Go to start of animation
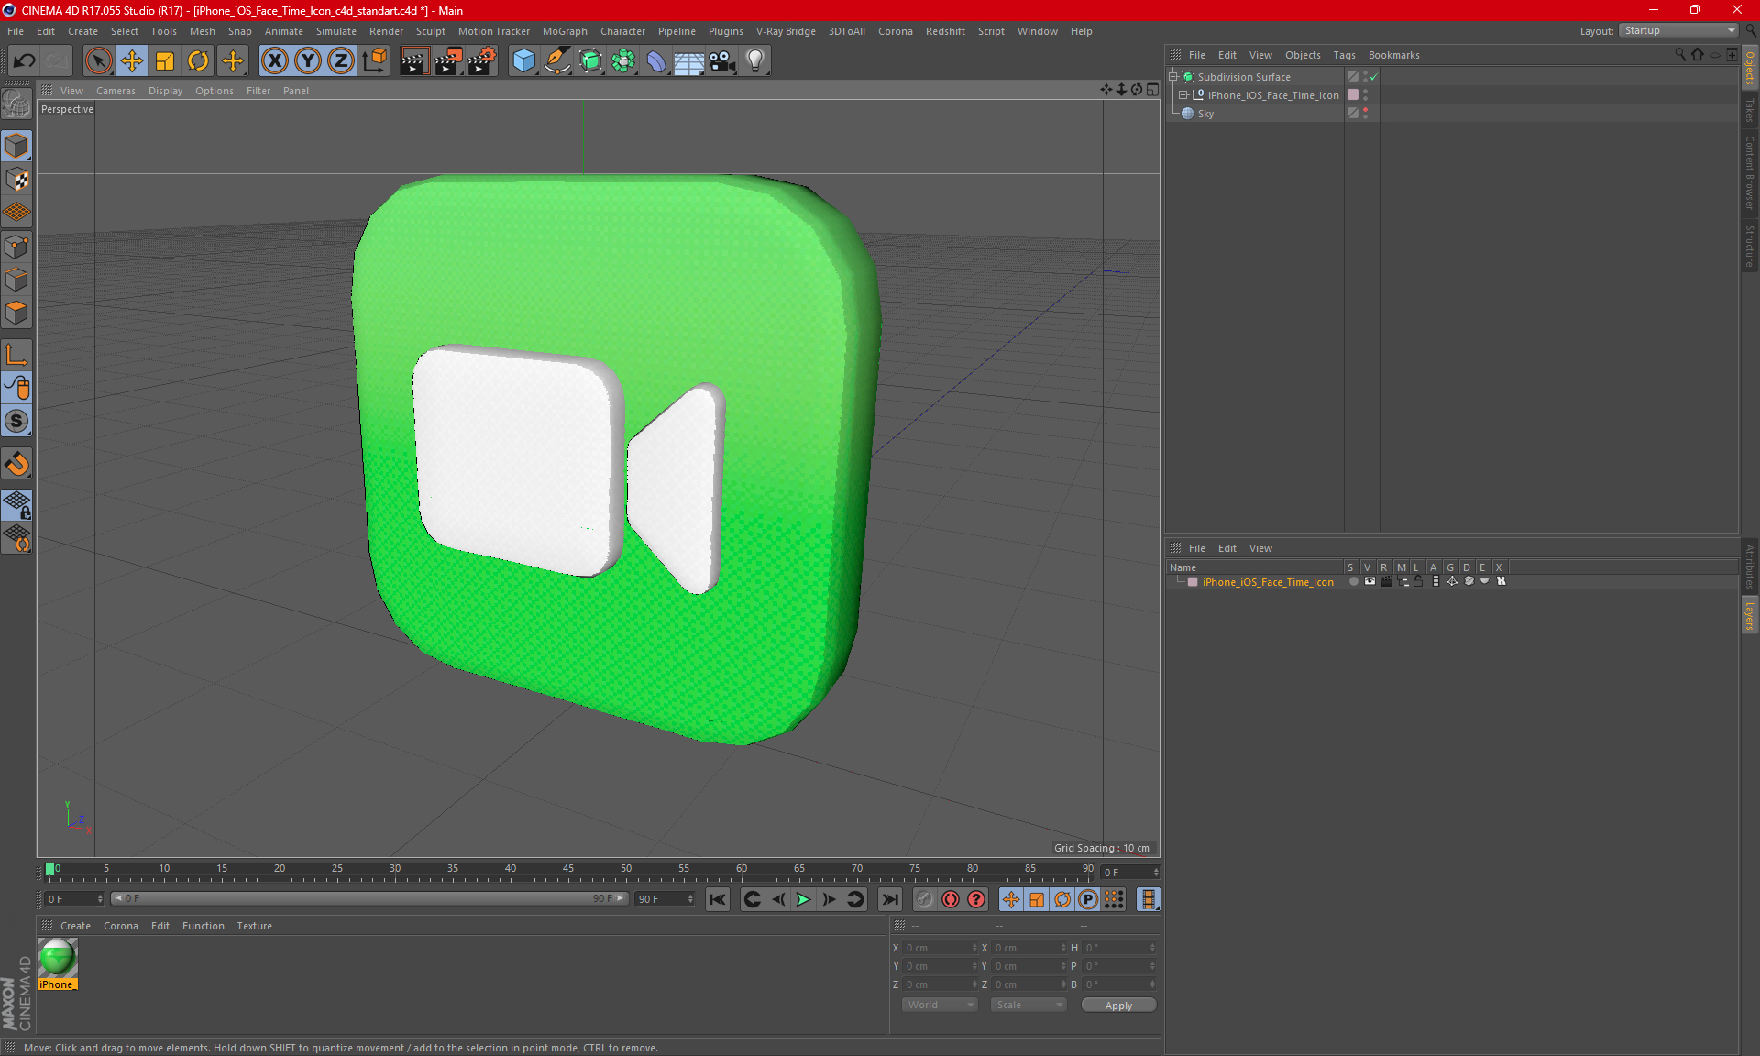1760x1056 pixels. [718, 899]
